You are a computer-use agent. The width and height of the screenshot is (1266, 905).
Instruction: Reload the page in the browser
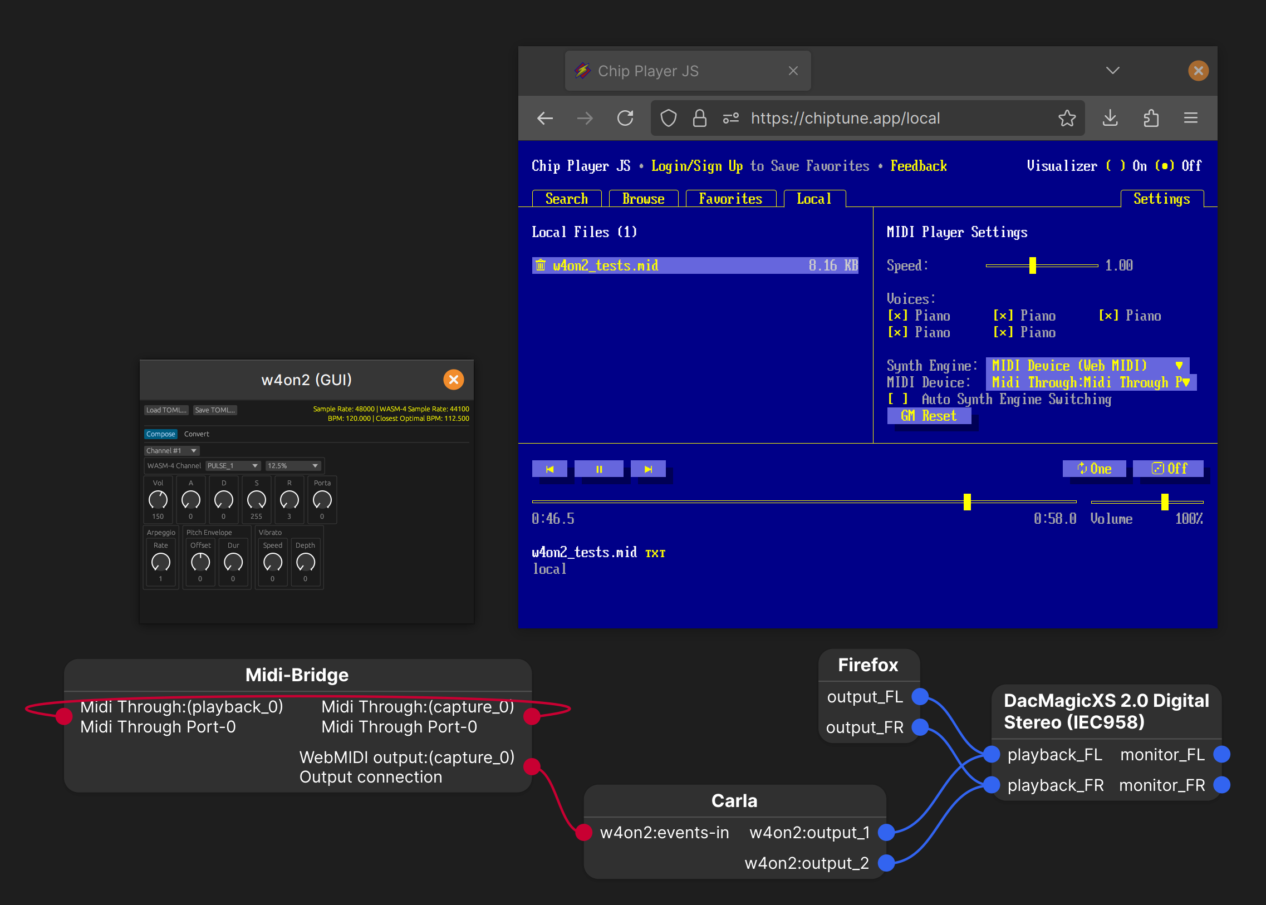click(625, 118)
